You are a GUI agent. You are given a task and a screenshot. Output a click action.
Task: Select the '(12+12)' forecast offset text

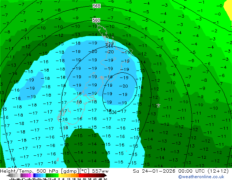click(218, 171)
